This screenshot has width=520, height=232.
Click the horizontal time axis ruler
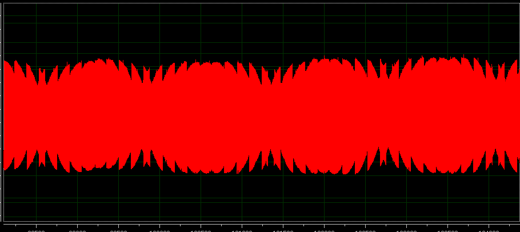tap(262, 227)
